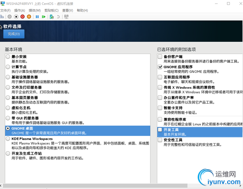
Task: Select the 基本网页服务器 radio button
Action: pyautogui.click(x=8, y=98)
